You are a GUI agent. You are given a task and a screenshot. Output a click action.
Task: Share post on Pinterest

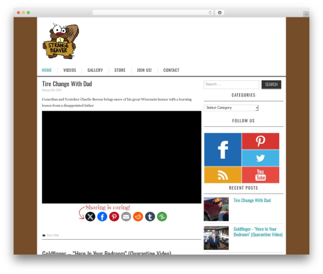(114, 216)
